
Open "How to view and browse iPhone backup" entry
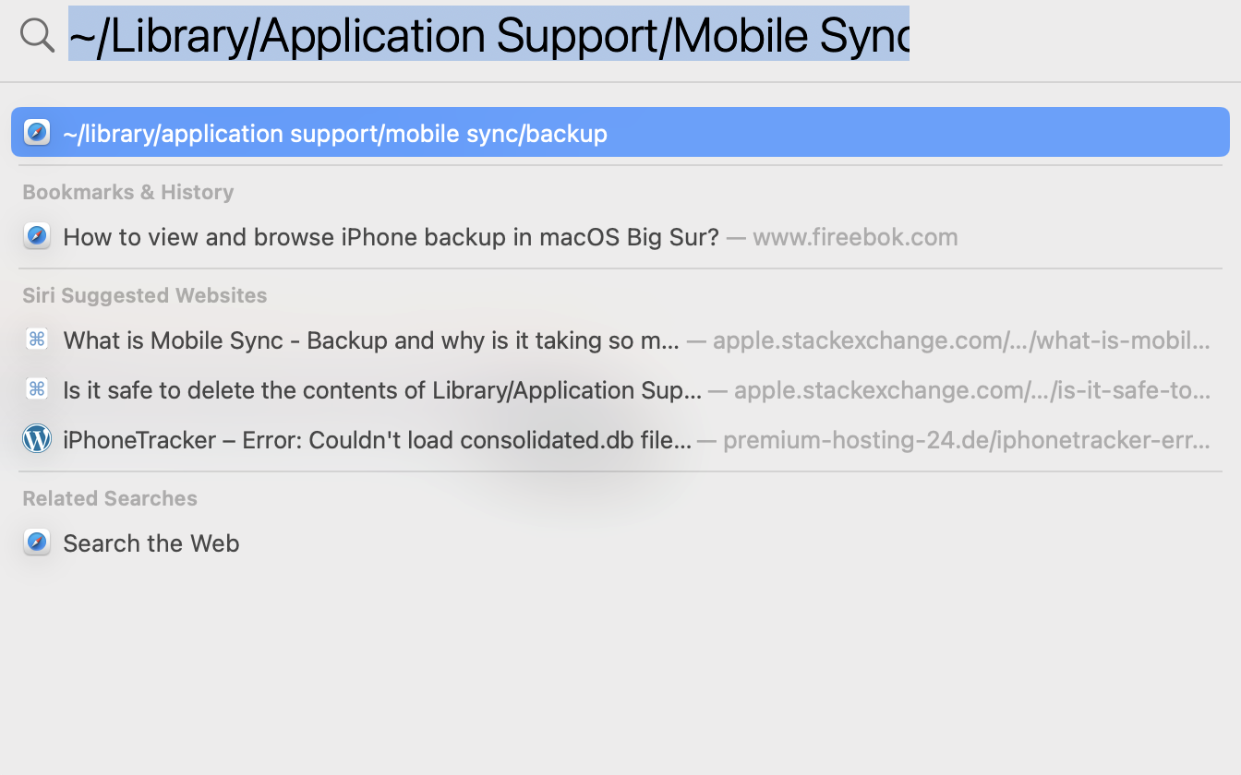point(391,237)
